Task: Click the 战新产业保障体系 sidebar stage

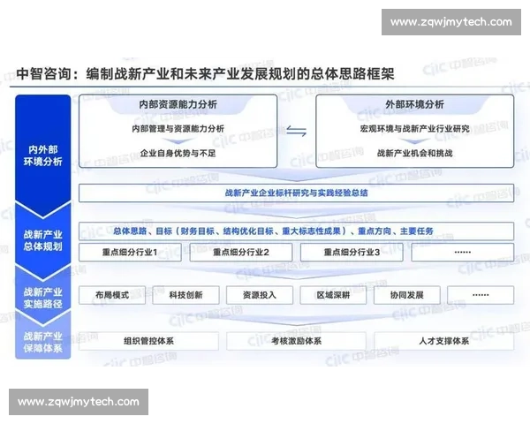Action: [x=43, y=342]
